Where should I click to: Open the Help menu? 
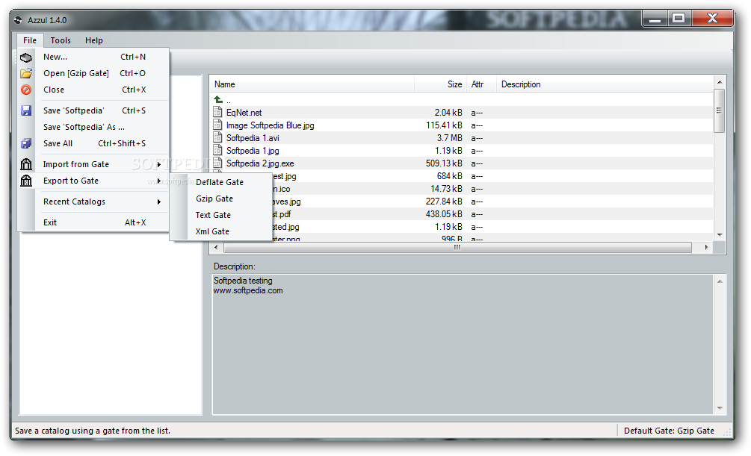[94, 40]
